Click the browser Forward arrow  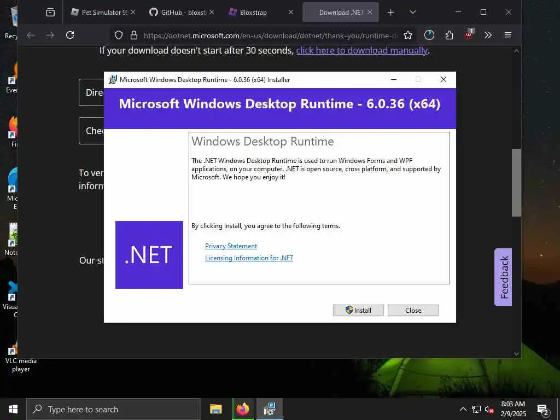coord(50,35)
